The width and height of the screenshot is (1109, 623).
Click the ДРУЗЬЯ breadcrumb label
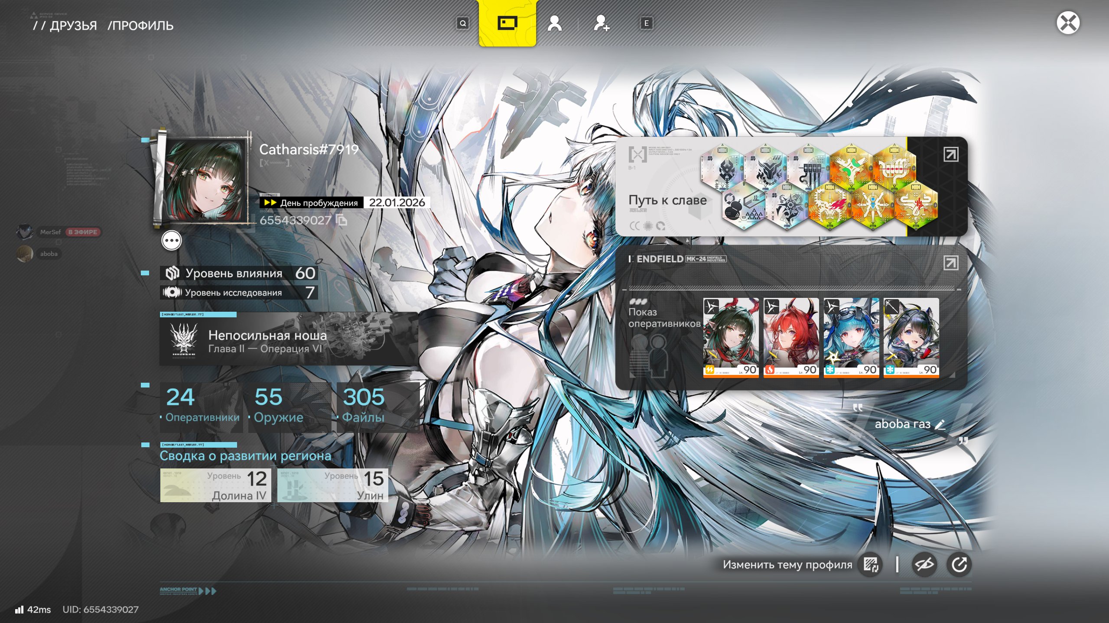click(73, 26)
